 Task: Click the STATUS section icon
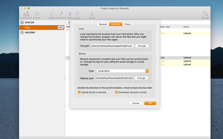[x=22, y=22]
